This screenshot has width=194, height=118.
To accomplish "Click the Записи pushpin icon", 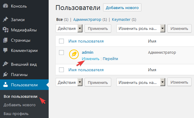I will point(5,20).
